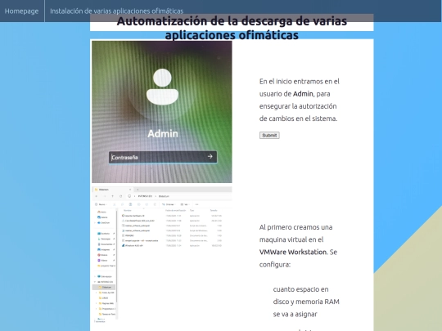The height and width of the screenshot is (331, 442).
Task: Click the Automatización de la descarga heading
Action: click(232, 28)
